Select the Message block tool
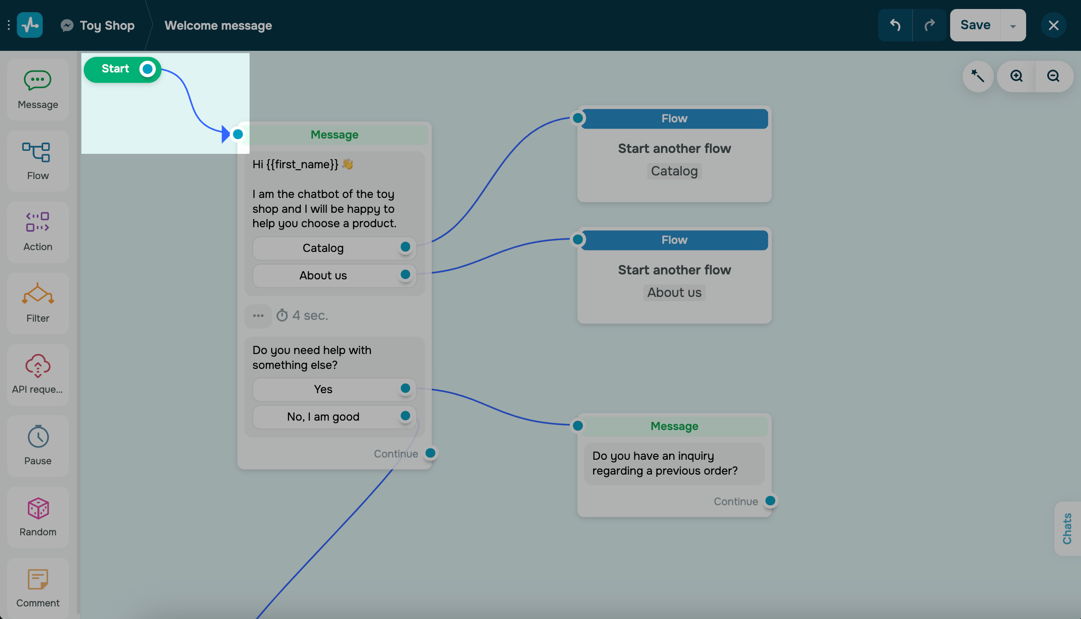 coord(38,89)
